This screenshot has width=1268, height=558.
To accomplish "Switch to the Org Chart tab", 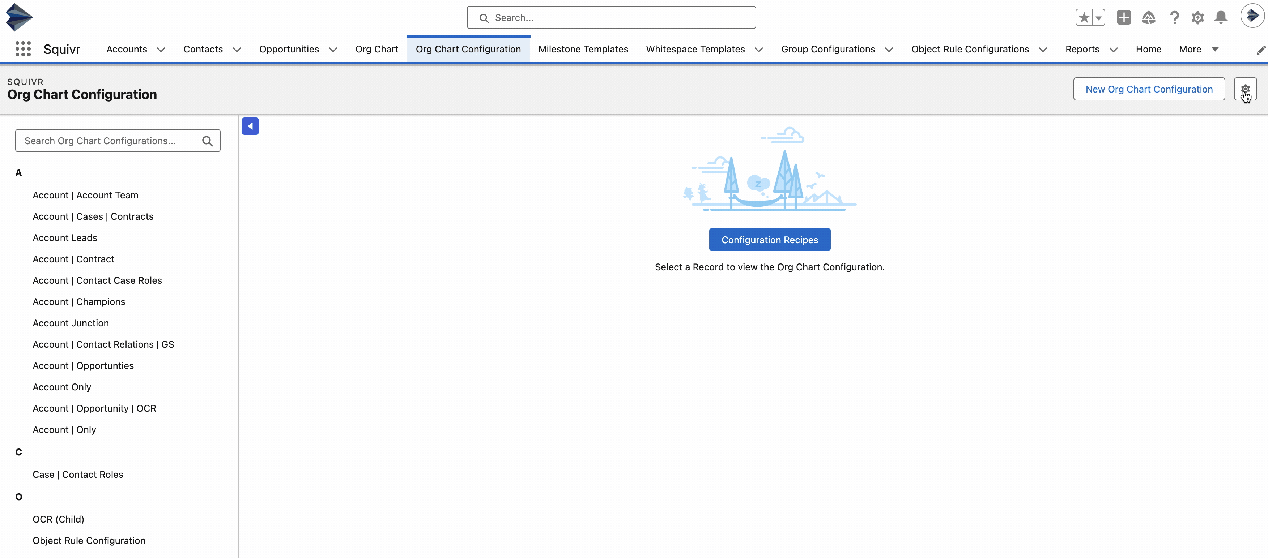I will click(376, 49).
